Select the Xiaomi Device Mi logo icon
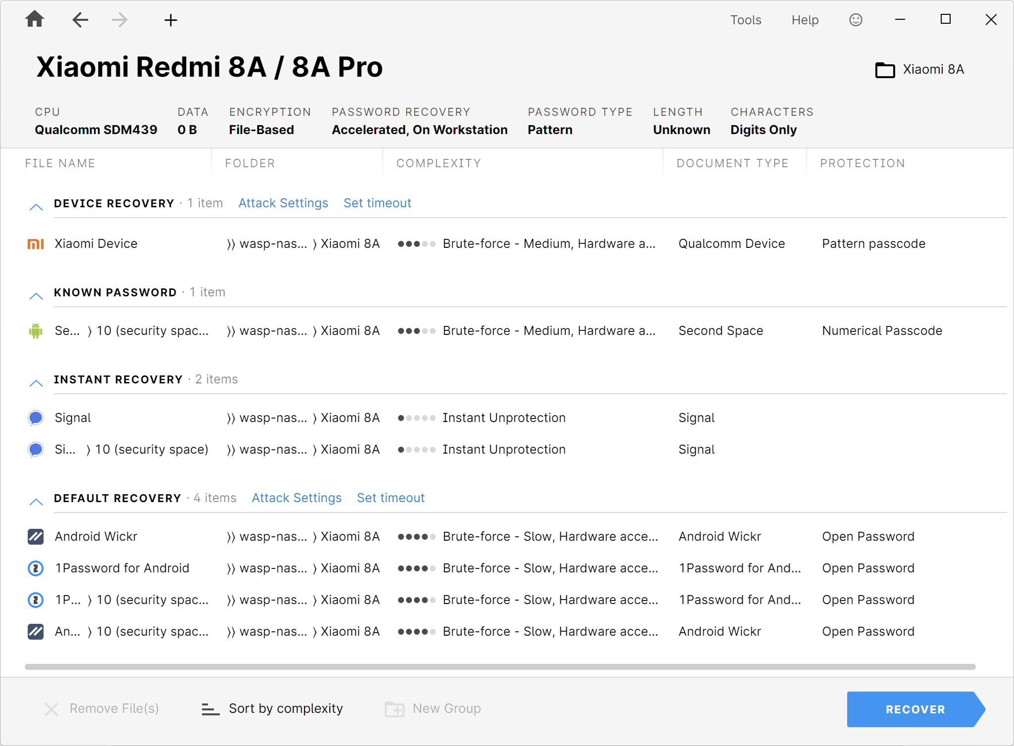This screenshot has width=1014, height=746. (x=36, y=244)
